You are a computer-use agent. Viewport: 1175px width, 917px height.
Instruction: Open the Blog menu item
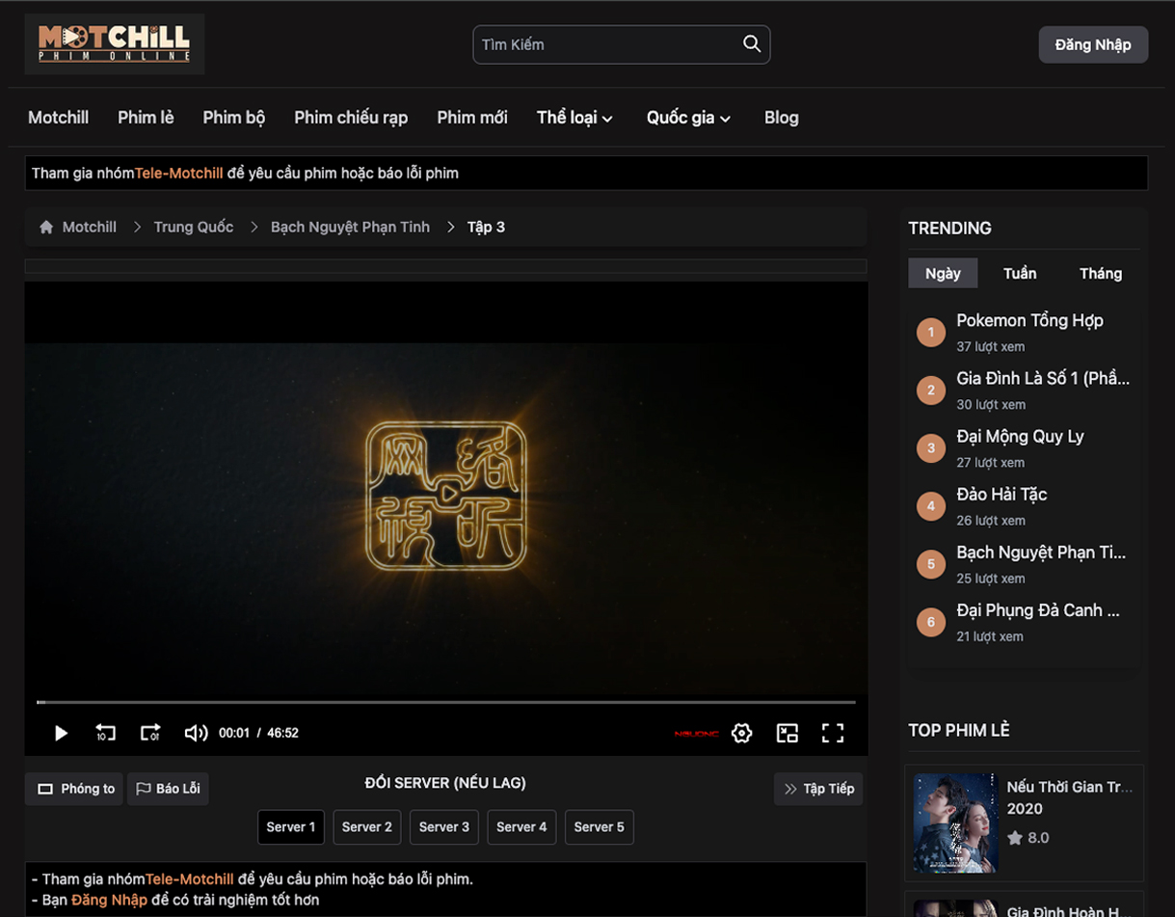coord(781,118)
